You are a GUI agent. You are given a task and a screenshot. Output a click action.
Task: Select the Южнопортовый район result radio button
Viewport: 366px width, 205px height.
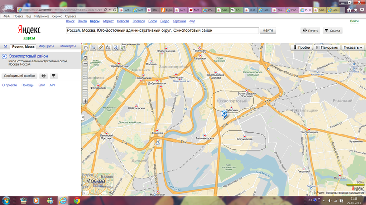(4, 57)
